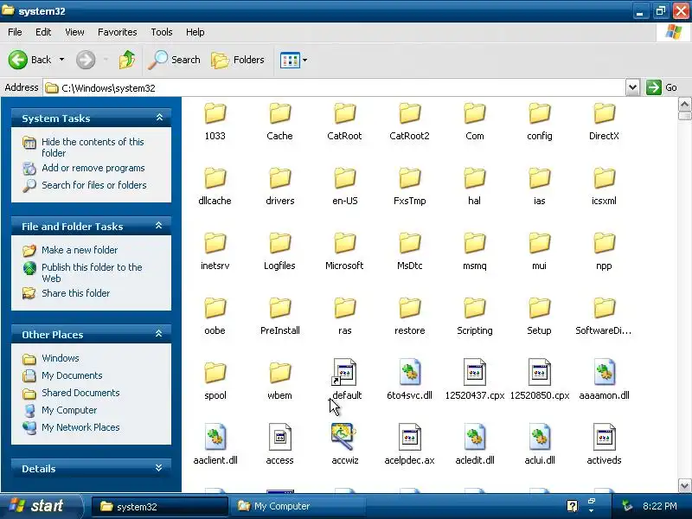Open the Back history dropdown arrow
The width and height of the screenshot is (692, 519).
coord(61,60)
